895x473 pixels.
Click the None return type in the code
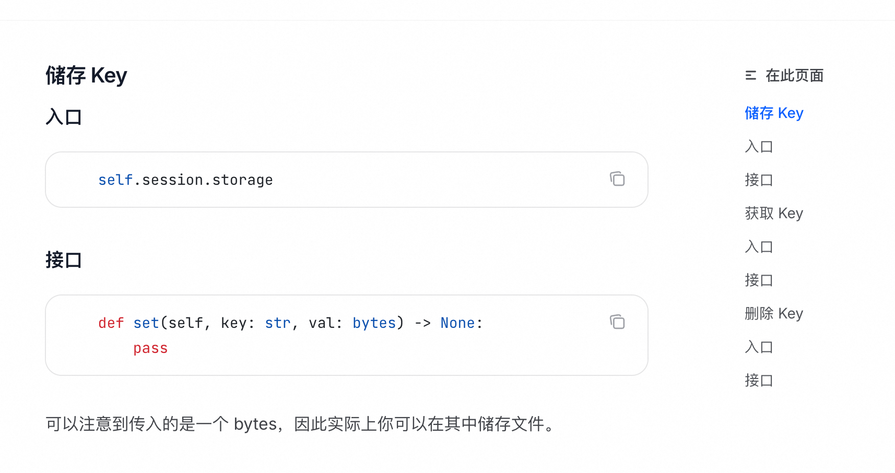457,323
